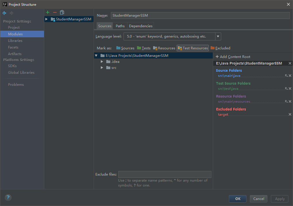Screen dimensions: 293x206
Task: Remove the src\main\java source folder
Action: coord(290,76)
